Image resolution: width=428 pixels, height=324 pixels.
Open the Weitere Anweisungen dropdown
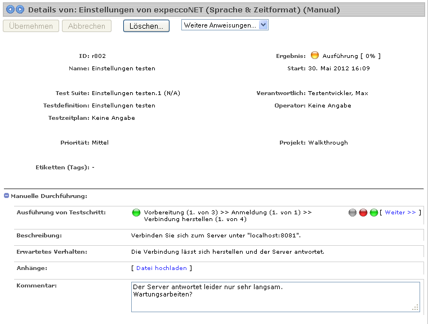click(x=225, y=25)
